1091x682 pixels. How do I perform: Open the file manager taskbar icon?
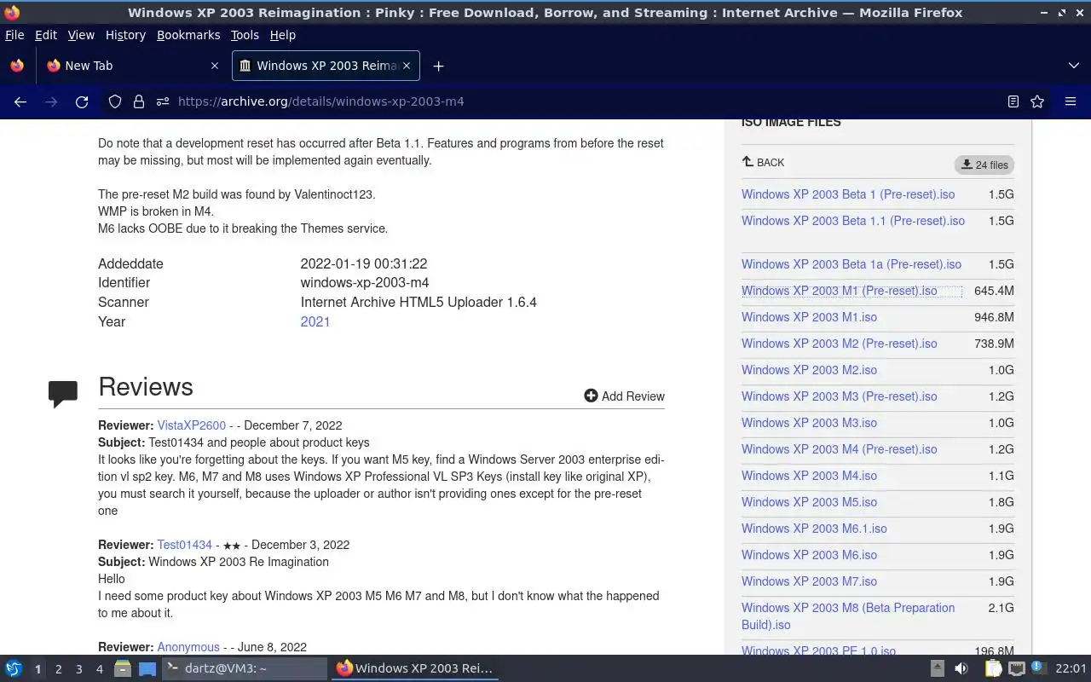click(123, 668)
